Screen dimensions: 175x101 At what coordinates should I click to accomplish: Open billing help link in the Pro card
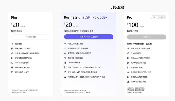tap(134, 92)
